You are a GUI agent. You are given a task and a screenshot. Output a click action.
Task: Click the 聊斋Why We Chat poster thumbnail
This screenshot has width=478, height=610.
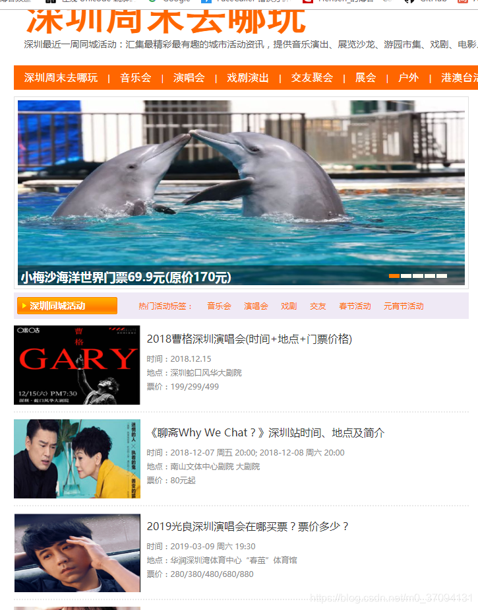tap(77, 459)
